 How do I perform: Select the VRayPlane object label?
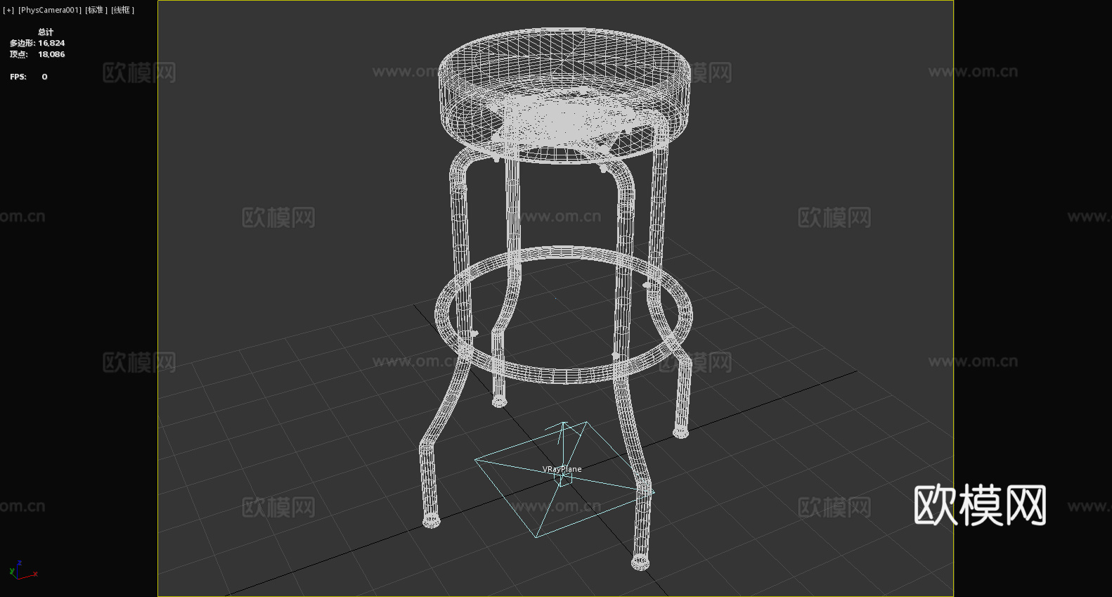tap(562, 469)
